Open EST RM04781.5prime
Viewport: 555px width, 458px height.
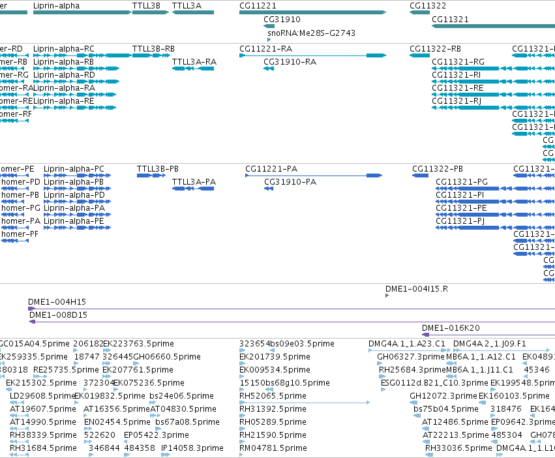[273, 448]
